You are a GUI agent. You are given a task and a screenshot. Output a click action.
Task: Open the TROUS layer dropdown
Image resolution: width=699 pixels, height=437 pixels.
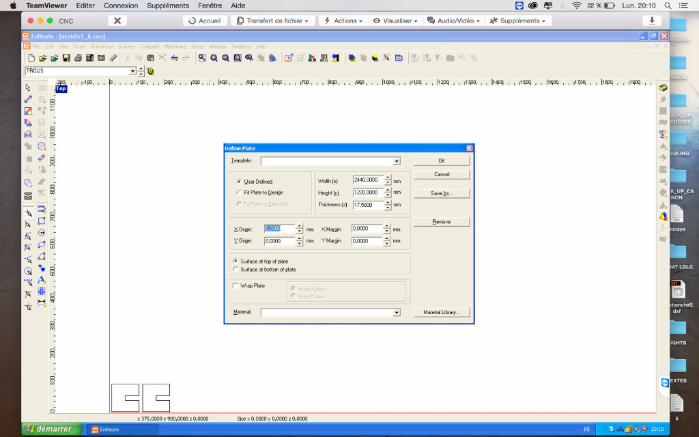132,71
